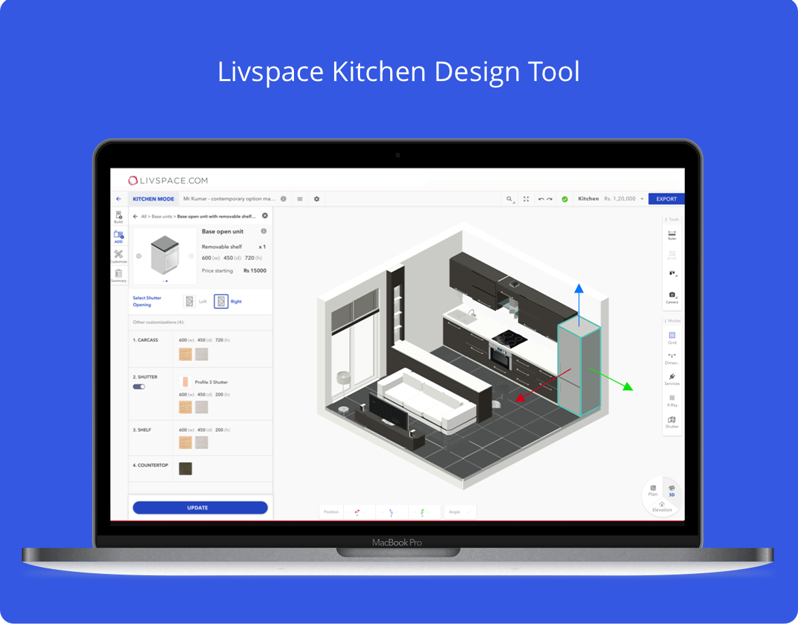Click the Group tool icon
This screenshot has height=625, width=798.
(x=672, y=255)
